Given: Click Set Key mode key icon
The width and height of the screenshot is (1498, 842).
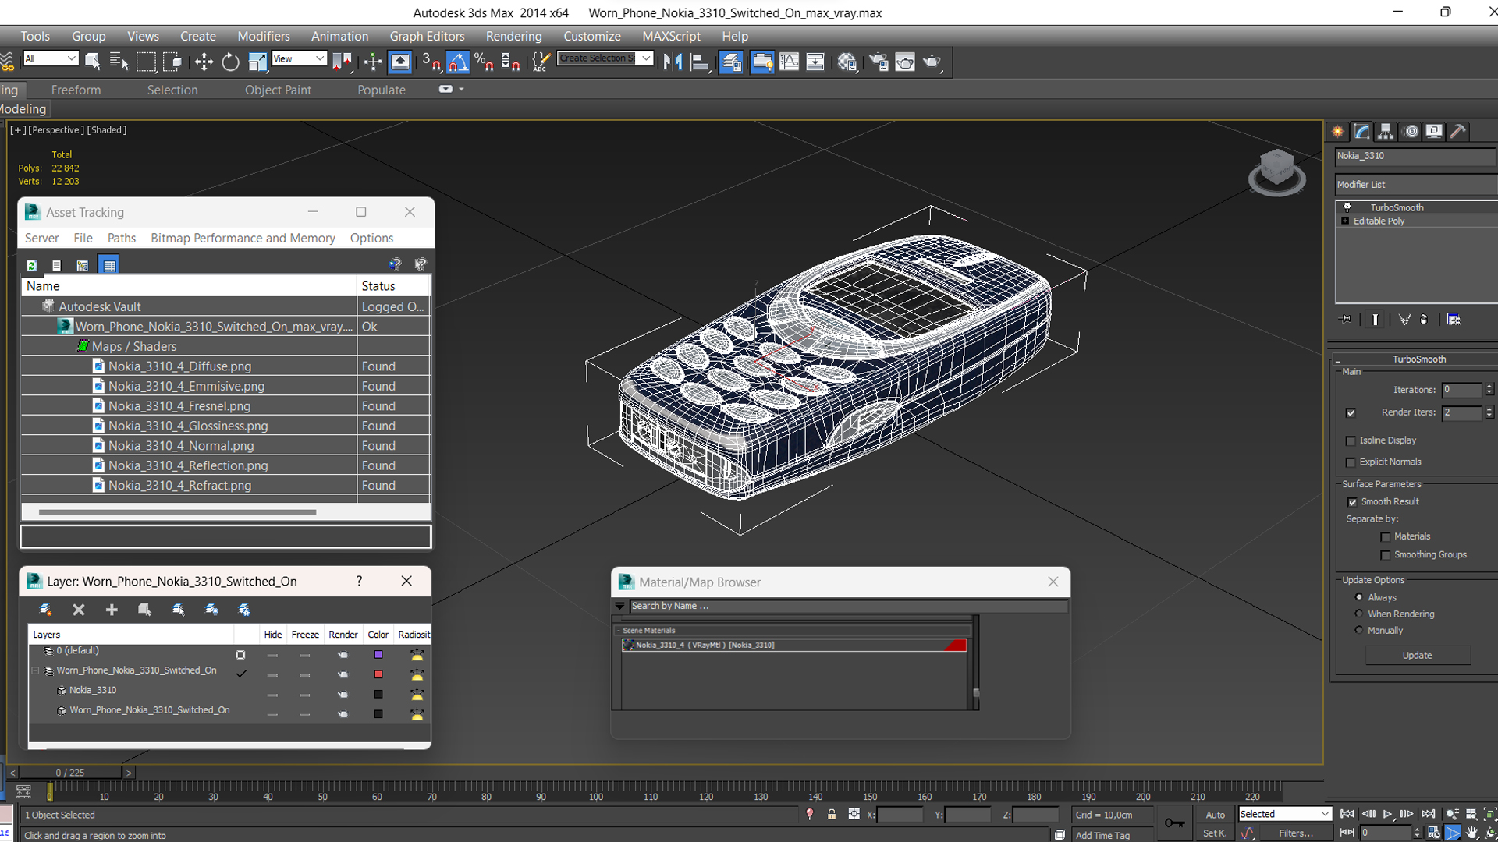Looking at the screenshot, I should click(1174, 823).
